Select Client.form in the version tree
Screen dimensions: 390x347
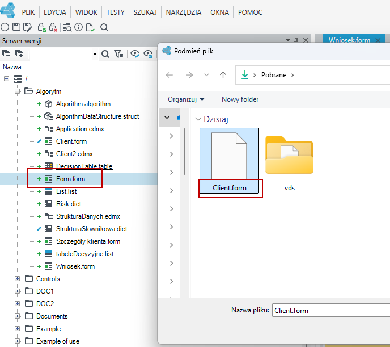click(71, 141)
